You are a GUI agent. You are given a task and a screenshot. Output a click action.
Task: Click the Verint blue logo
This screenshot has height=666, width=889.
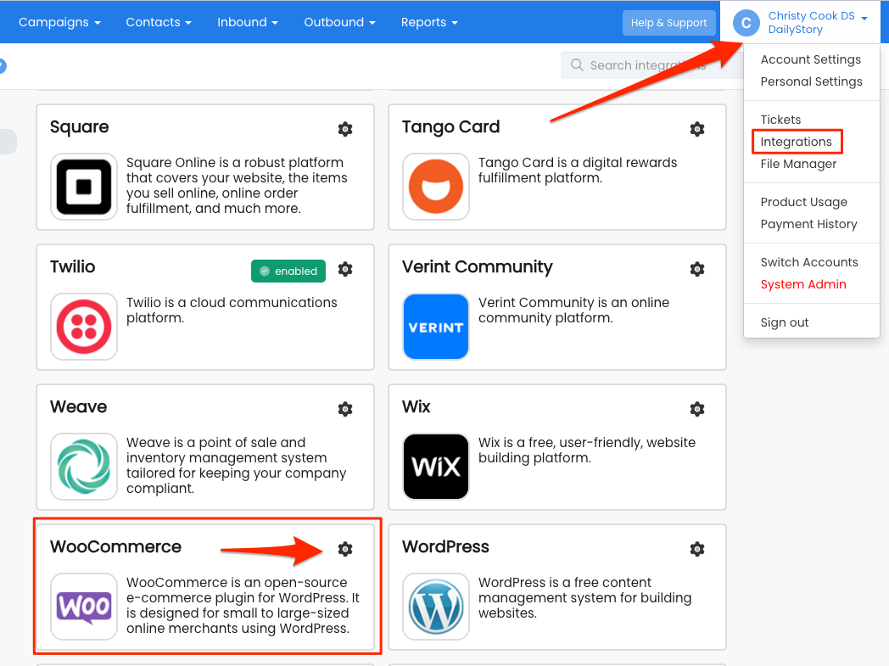click(x=436, y=327)
